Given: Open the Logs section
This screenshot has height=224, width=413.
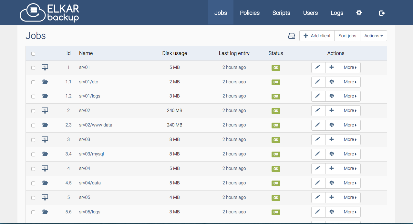Looking at the screenshot, I should coord(337,13).
